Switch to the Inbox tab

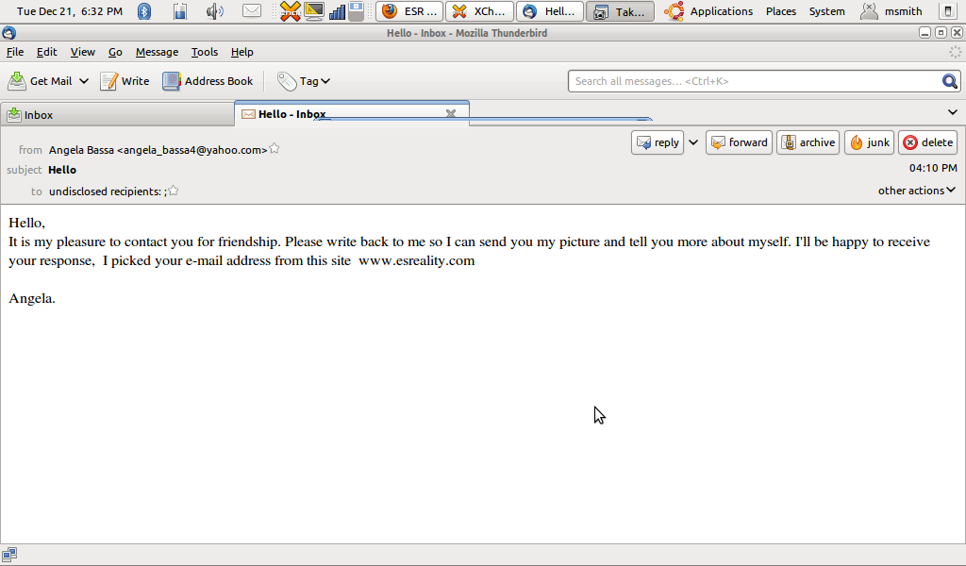coord(38,115)
